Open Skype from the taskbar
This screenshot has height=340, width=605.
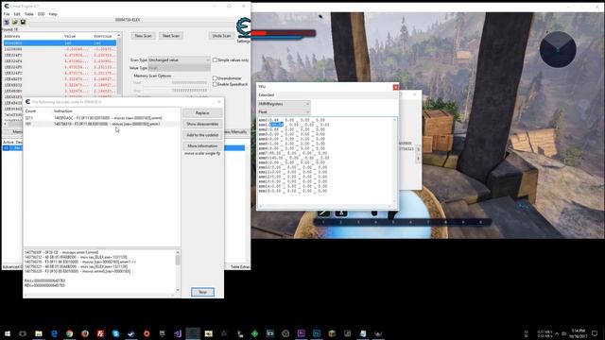115,333
